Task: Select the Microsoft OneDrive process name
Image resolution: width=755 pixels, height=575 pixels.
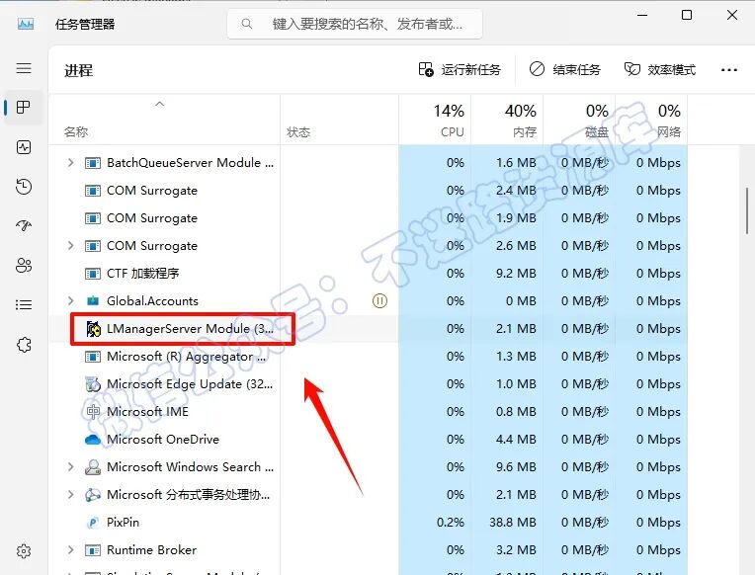Action: click(163, 440)
